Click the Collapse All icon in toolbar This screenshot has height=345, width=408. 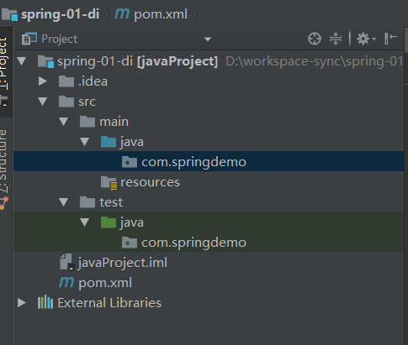tap(336, 39)
